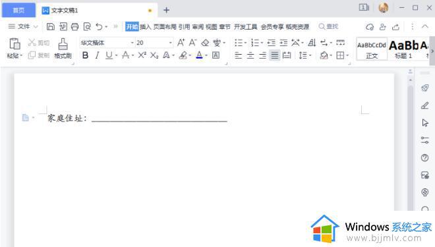
Task: Expand underline style dropdown arrow
Action: tap(116, 56)
